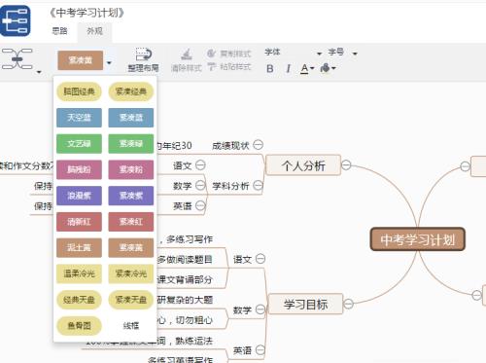Pick the 紧凑红 theme
The width and height of the screenshot is (486, 363).
pos(131,222)
